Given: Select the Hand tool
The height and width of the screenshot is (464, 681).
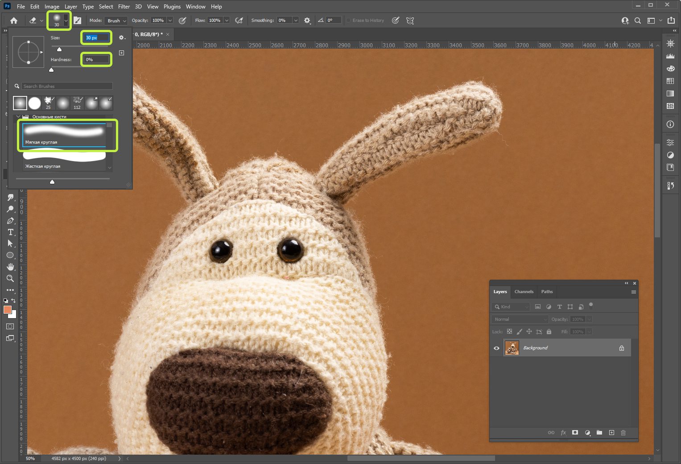Looking at the screenshot, I should tap(10, 267).
